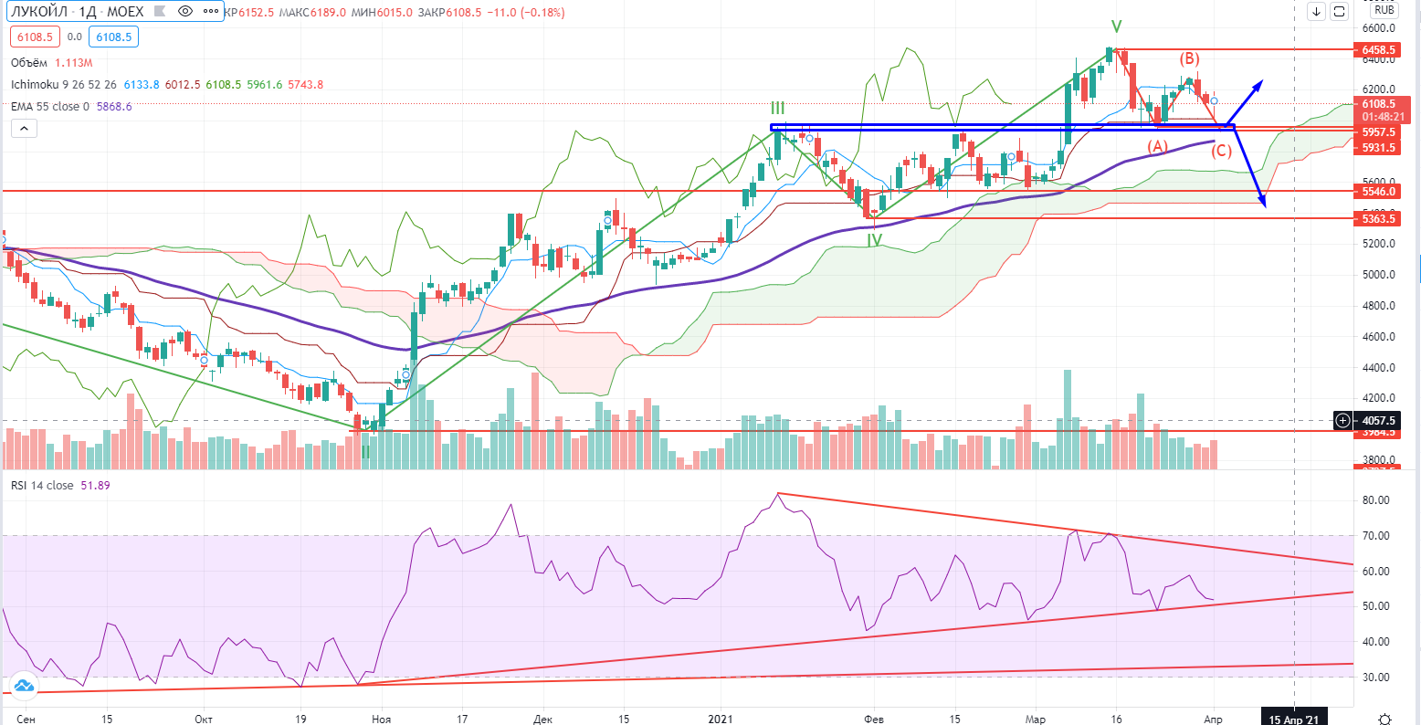Select the EMA 55 close 0 indicator label
This screenshot has width=1421, height=725.
pos(50,106)
